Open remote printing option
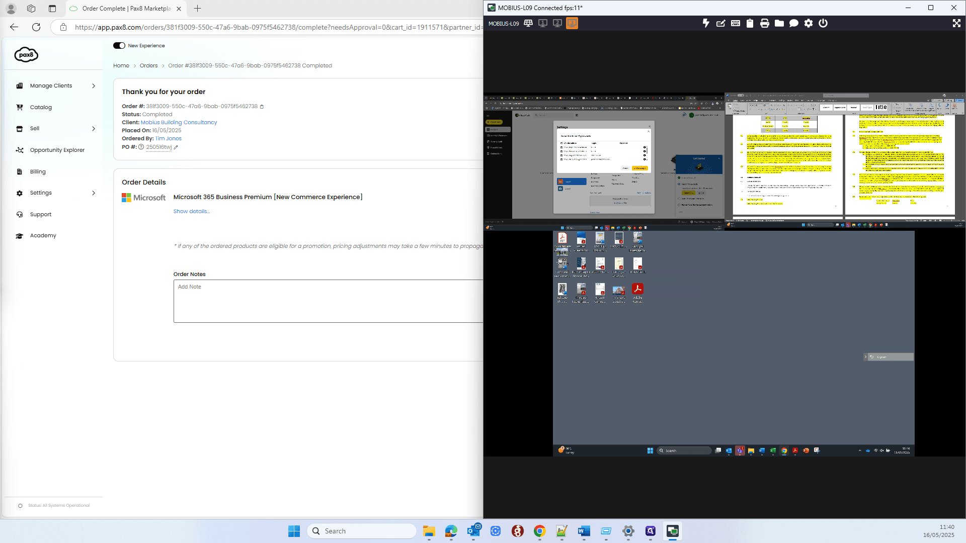The image size is (966, 543). click(x=764, y=23)
